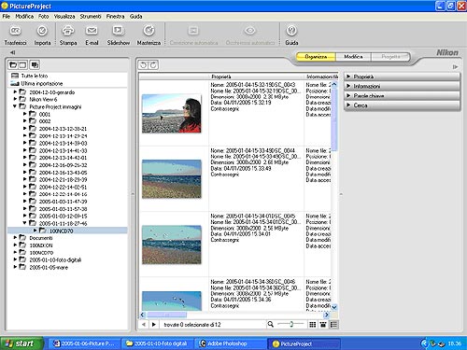
Task: Open the Importa tool
Action: [42, 31]
